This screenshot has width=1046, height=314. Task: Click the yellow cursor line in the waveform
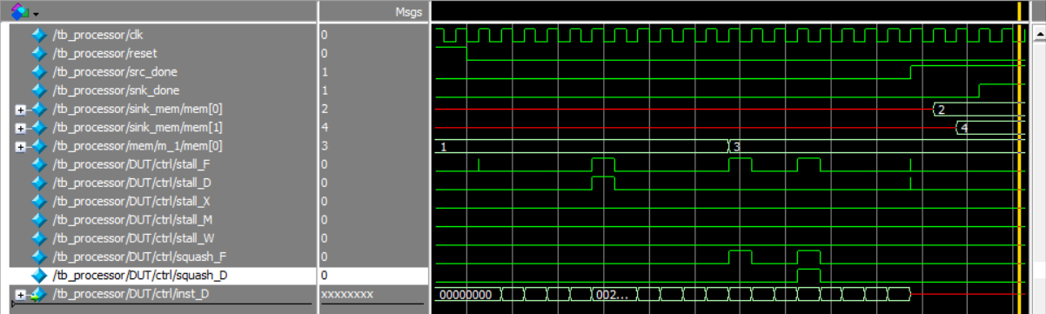[x=1019, y=157]
